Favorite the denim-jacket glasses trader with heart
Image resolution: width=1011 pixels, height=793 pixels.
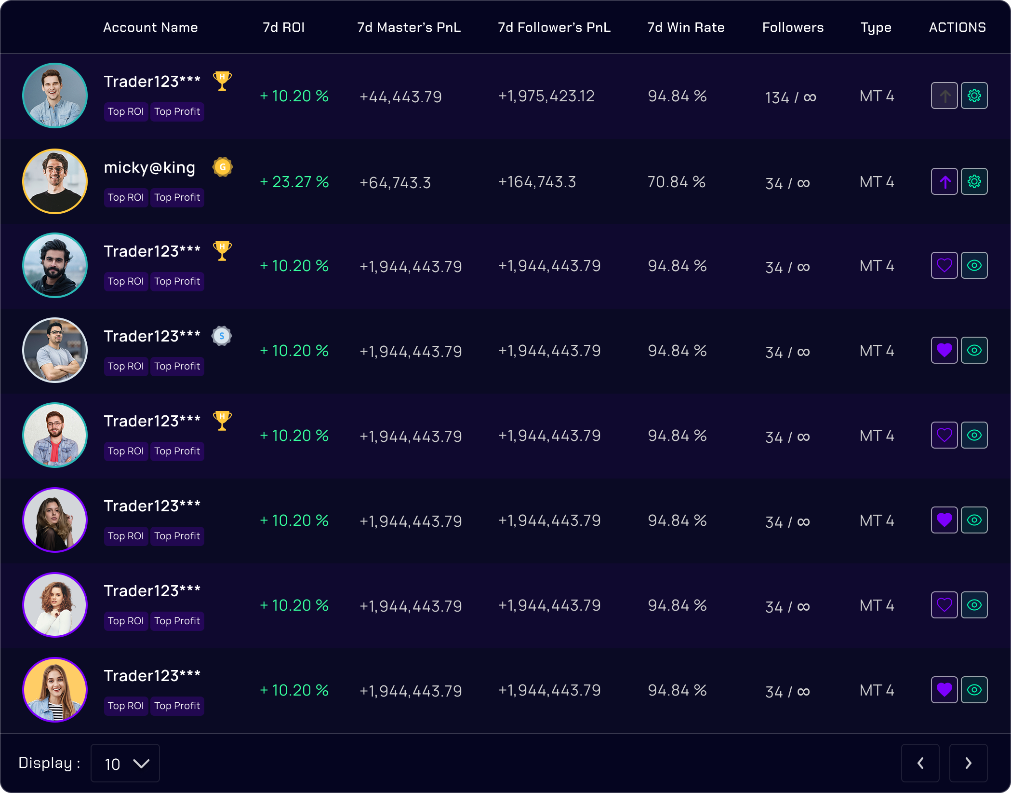click(944, 436)
